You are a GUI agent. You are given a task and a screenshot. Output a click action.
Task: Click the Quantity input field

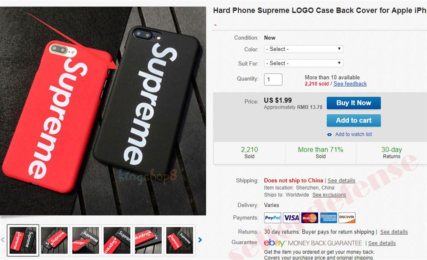(273, 79)
